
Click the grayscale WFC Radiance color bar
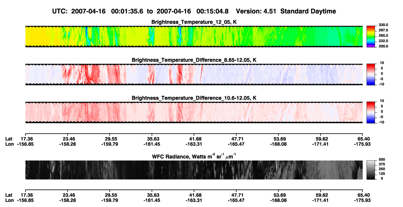pyautogui.click(x=370, y=170)
